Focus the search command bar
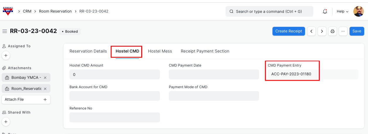 [269, 11]
